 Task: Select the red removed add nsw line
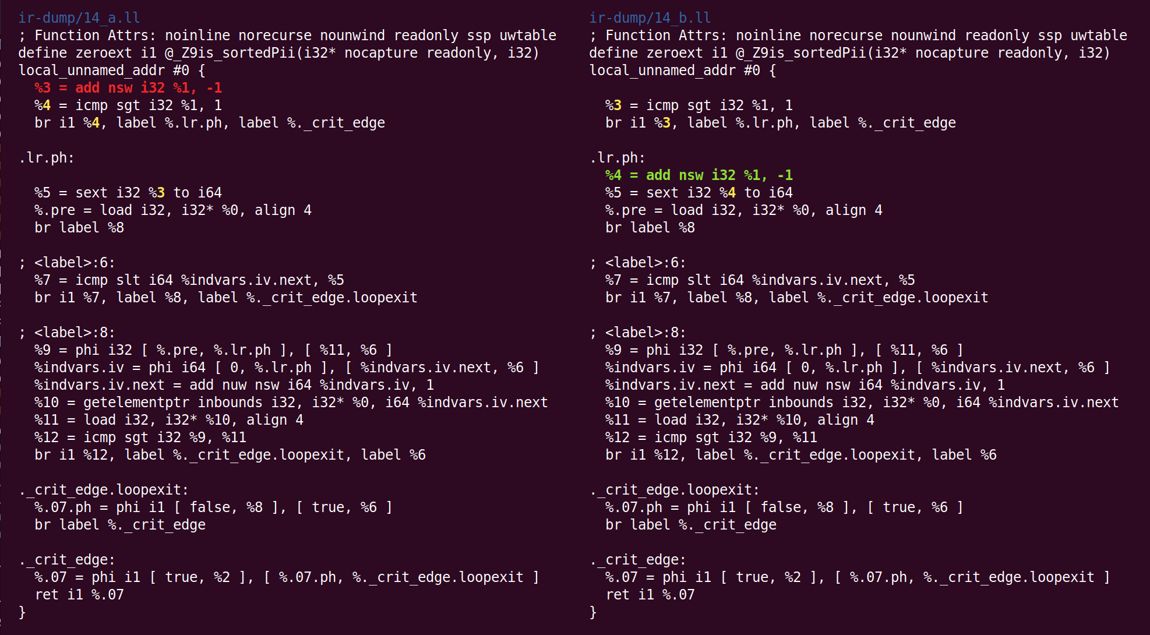[x=128, y=88]
